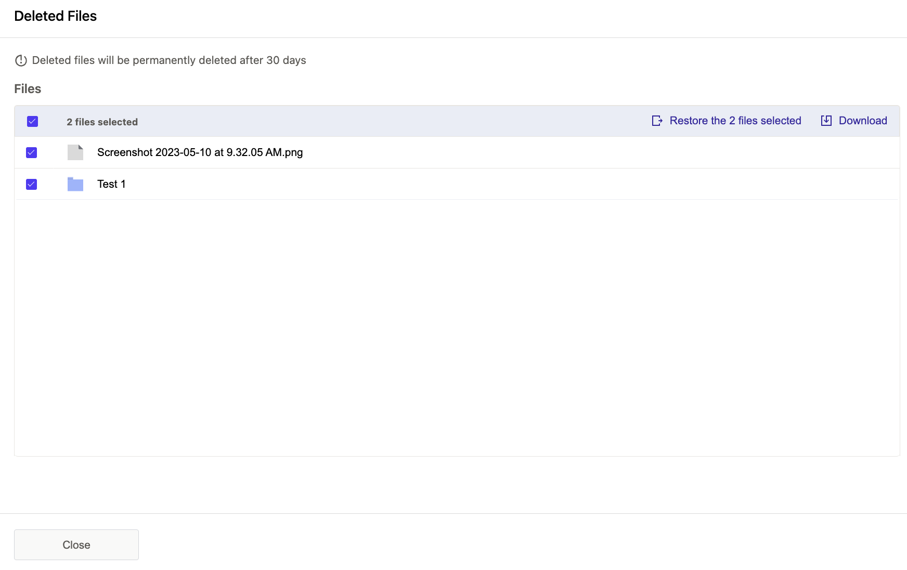Uncheck the select-all files checkbox
Viewport: 907px width, 570px height.
tap(32, 121)
